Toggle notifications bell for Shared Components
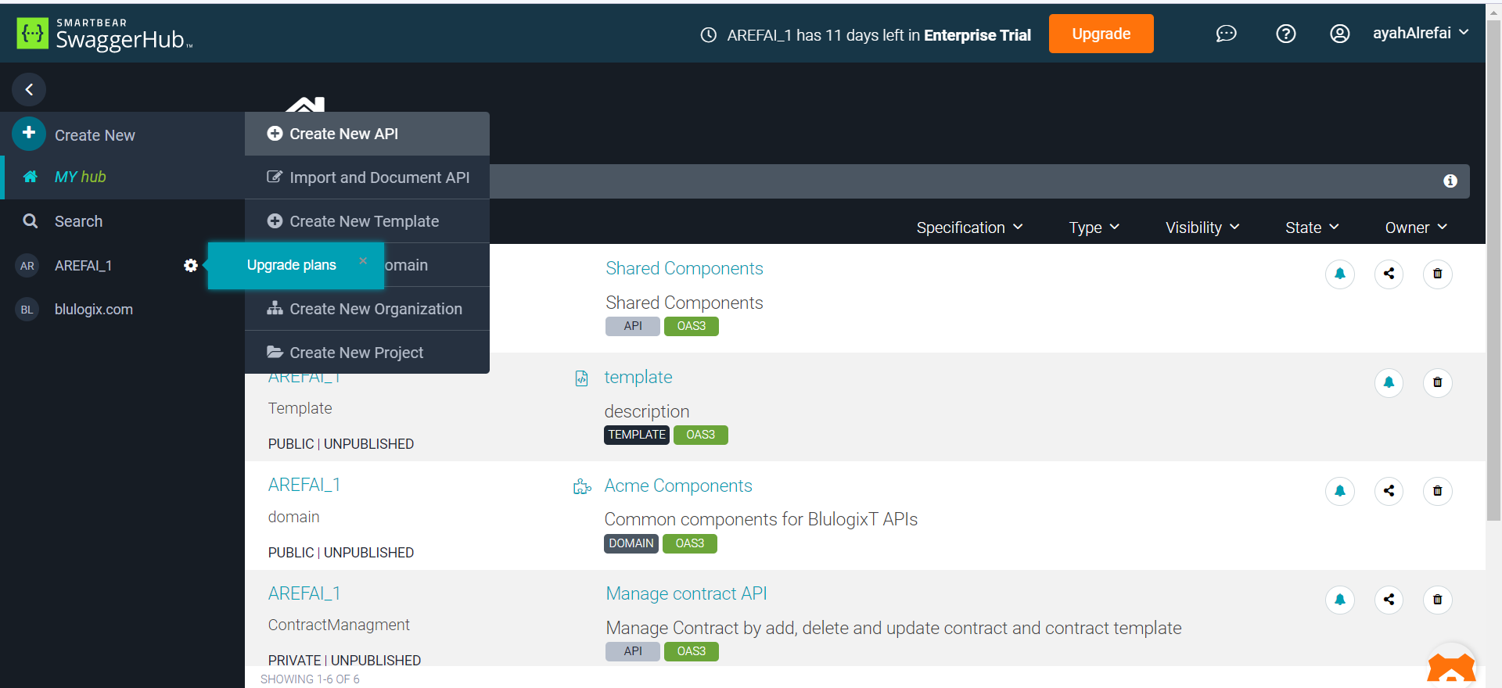This screenshot has width=1502, height=688. 1339,274
